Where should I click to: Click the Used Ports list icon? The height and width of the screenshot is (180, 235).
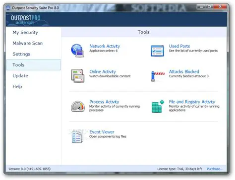(157, 51)
